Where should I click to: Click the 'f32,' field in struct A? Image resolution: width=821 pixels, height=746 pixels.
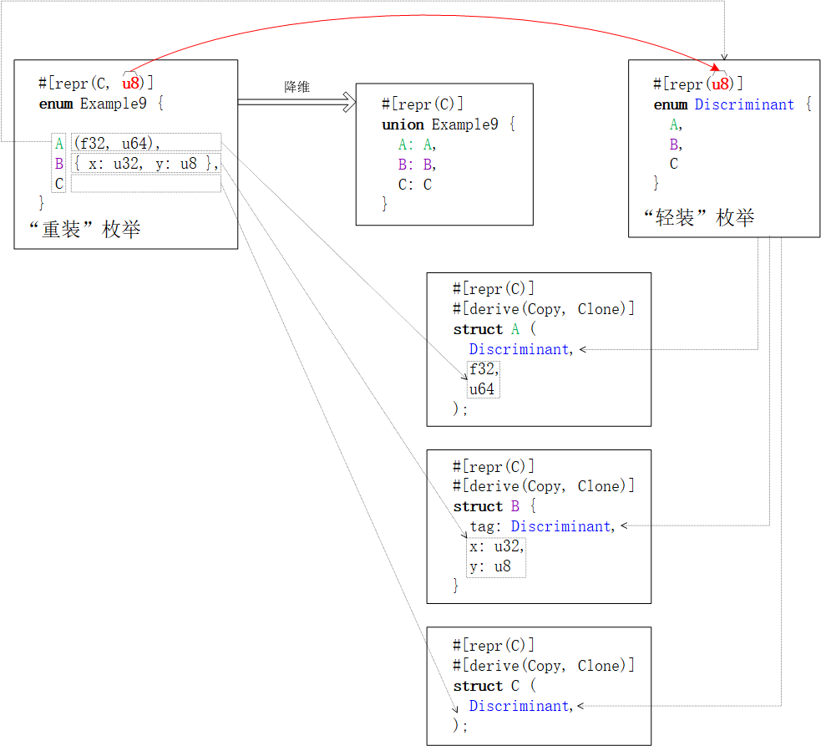click(x=484, y=369)
